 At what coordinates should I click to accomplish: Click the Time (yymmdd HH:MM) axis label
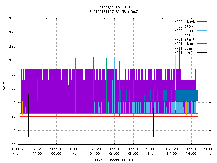click(x=114, y=160)
